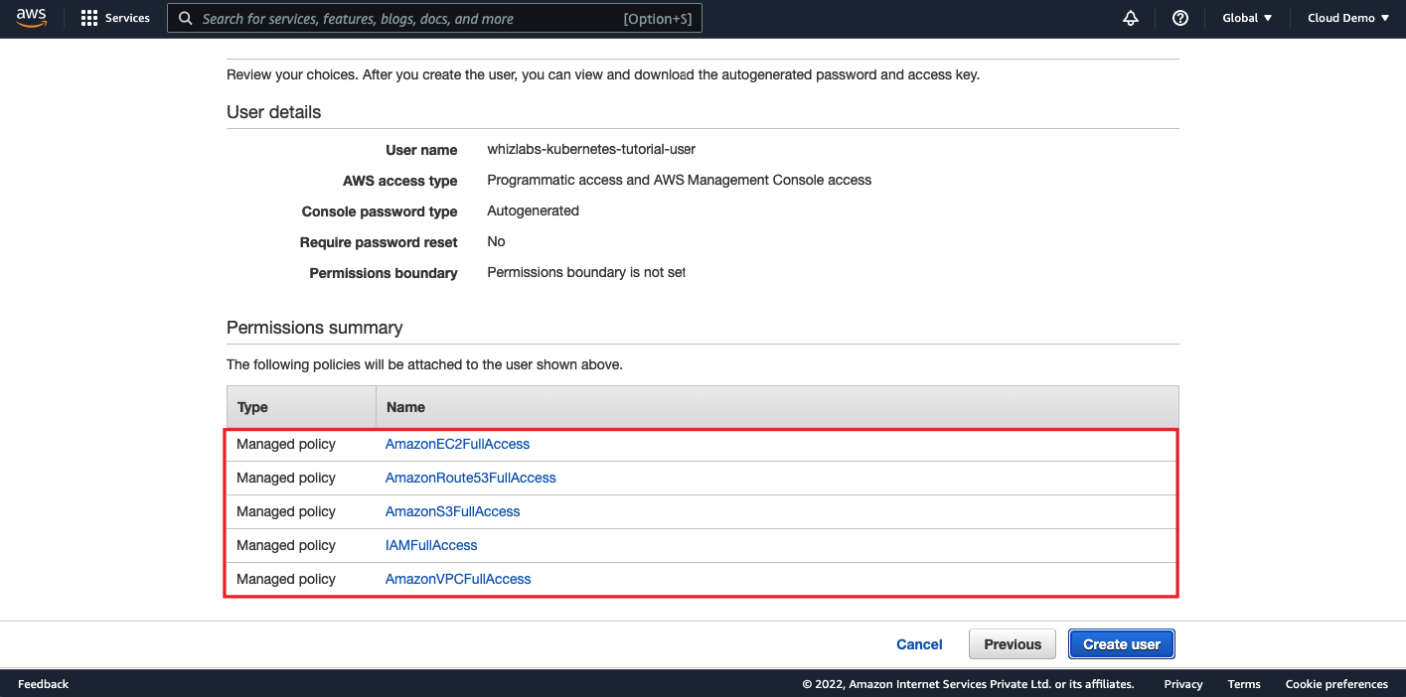Open the AmazonS3FullAccess policy link
This screenshot has width=1406, height=697.
452,511
